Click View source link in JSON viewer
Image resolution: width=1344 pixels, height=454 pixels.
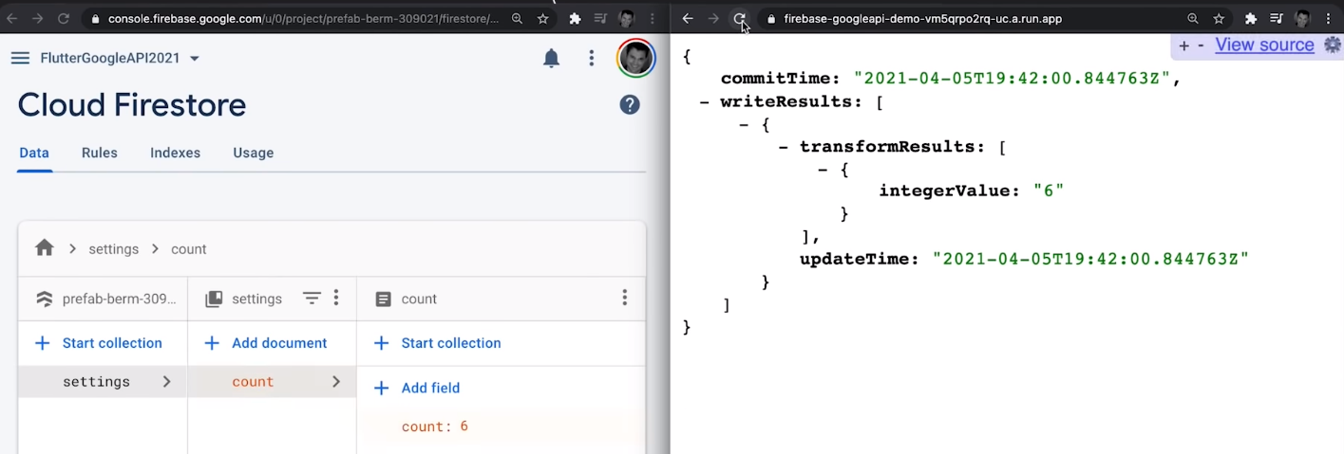click(1264, 45)
